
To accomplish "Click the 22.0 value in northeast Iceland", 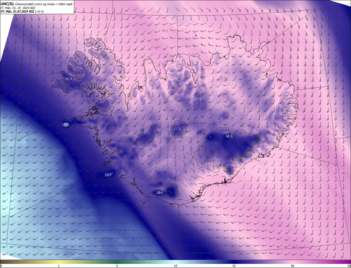I will [x=261, y=93].
